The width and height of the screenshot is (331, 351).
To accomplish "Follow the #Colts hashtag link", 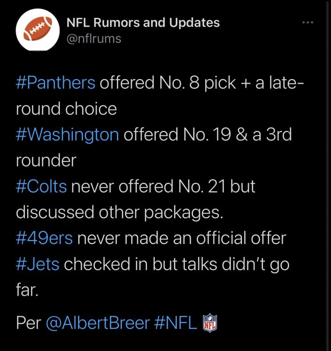I will pos(41,186).
